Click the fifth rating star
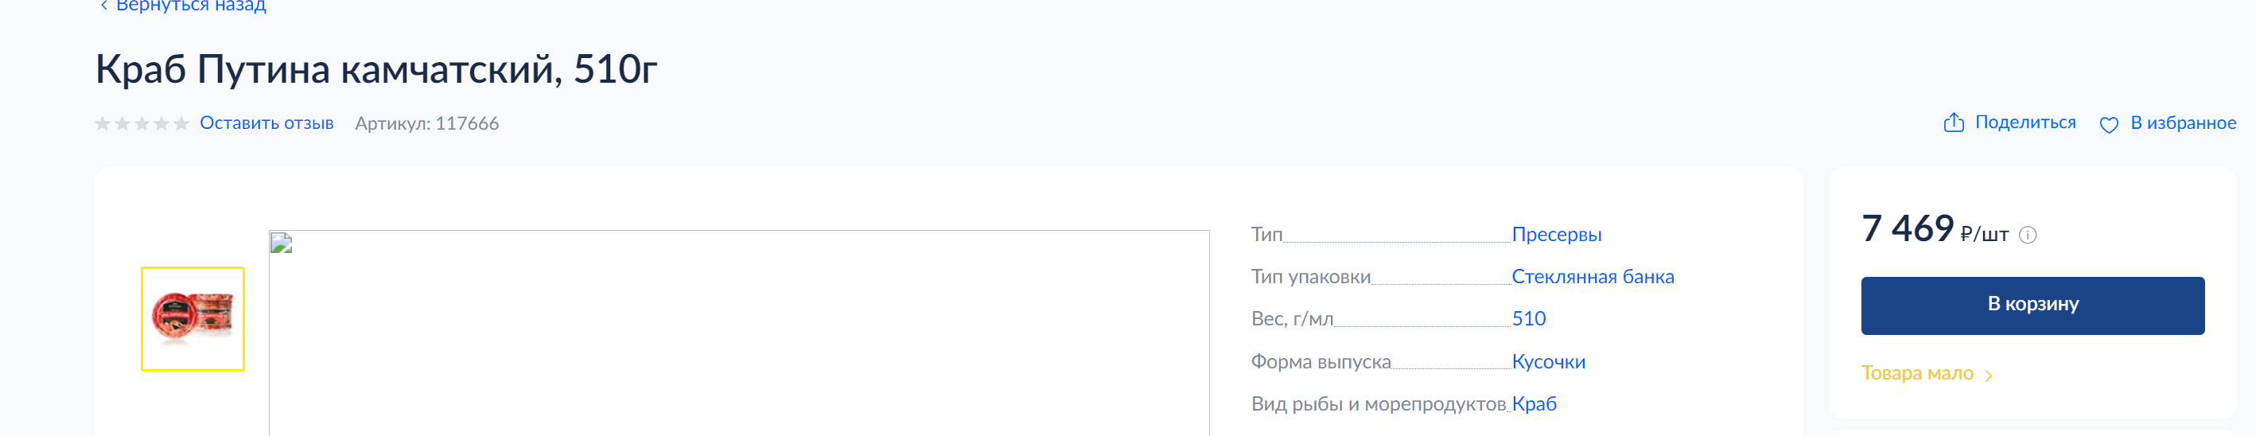 point(181,123)
